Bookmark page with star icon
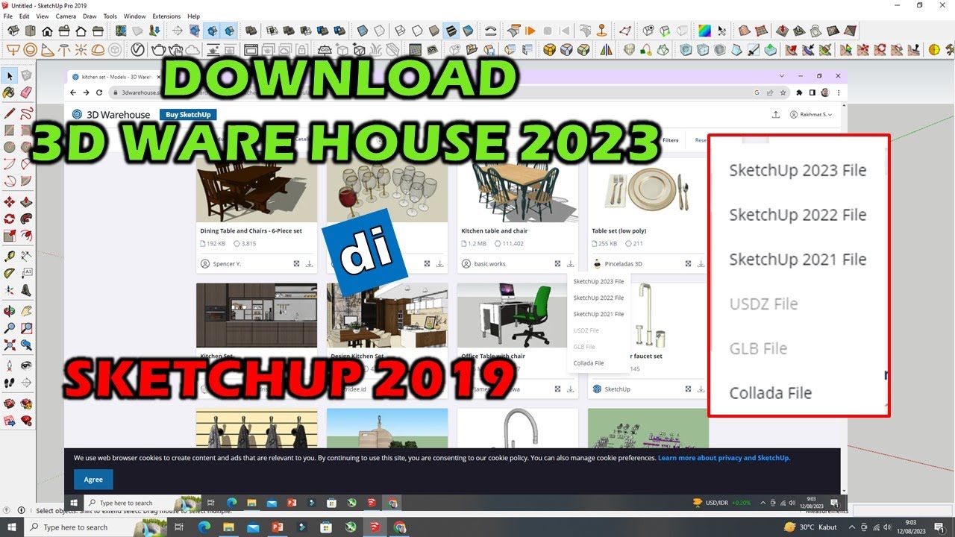Viewport: 955px width, 537px height. point(783,93)
